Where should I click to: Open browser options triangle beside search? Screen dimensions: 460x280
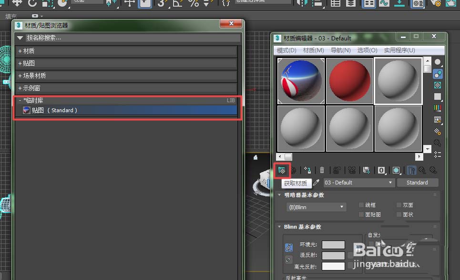pos(20,38)
